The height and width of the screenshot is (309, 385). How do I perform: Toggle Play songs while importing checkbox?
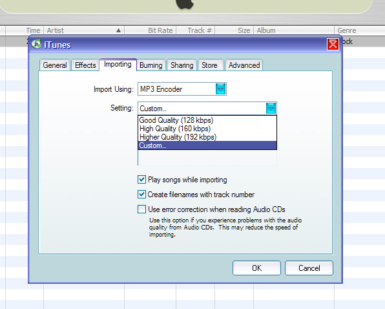coord(141,180)
